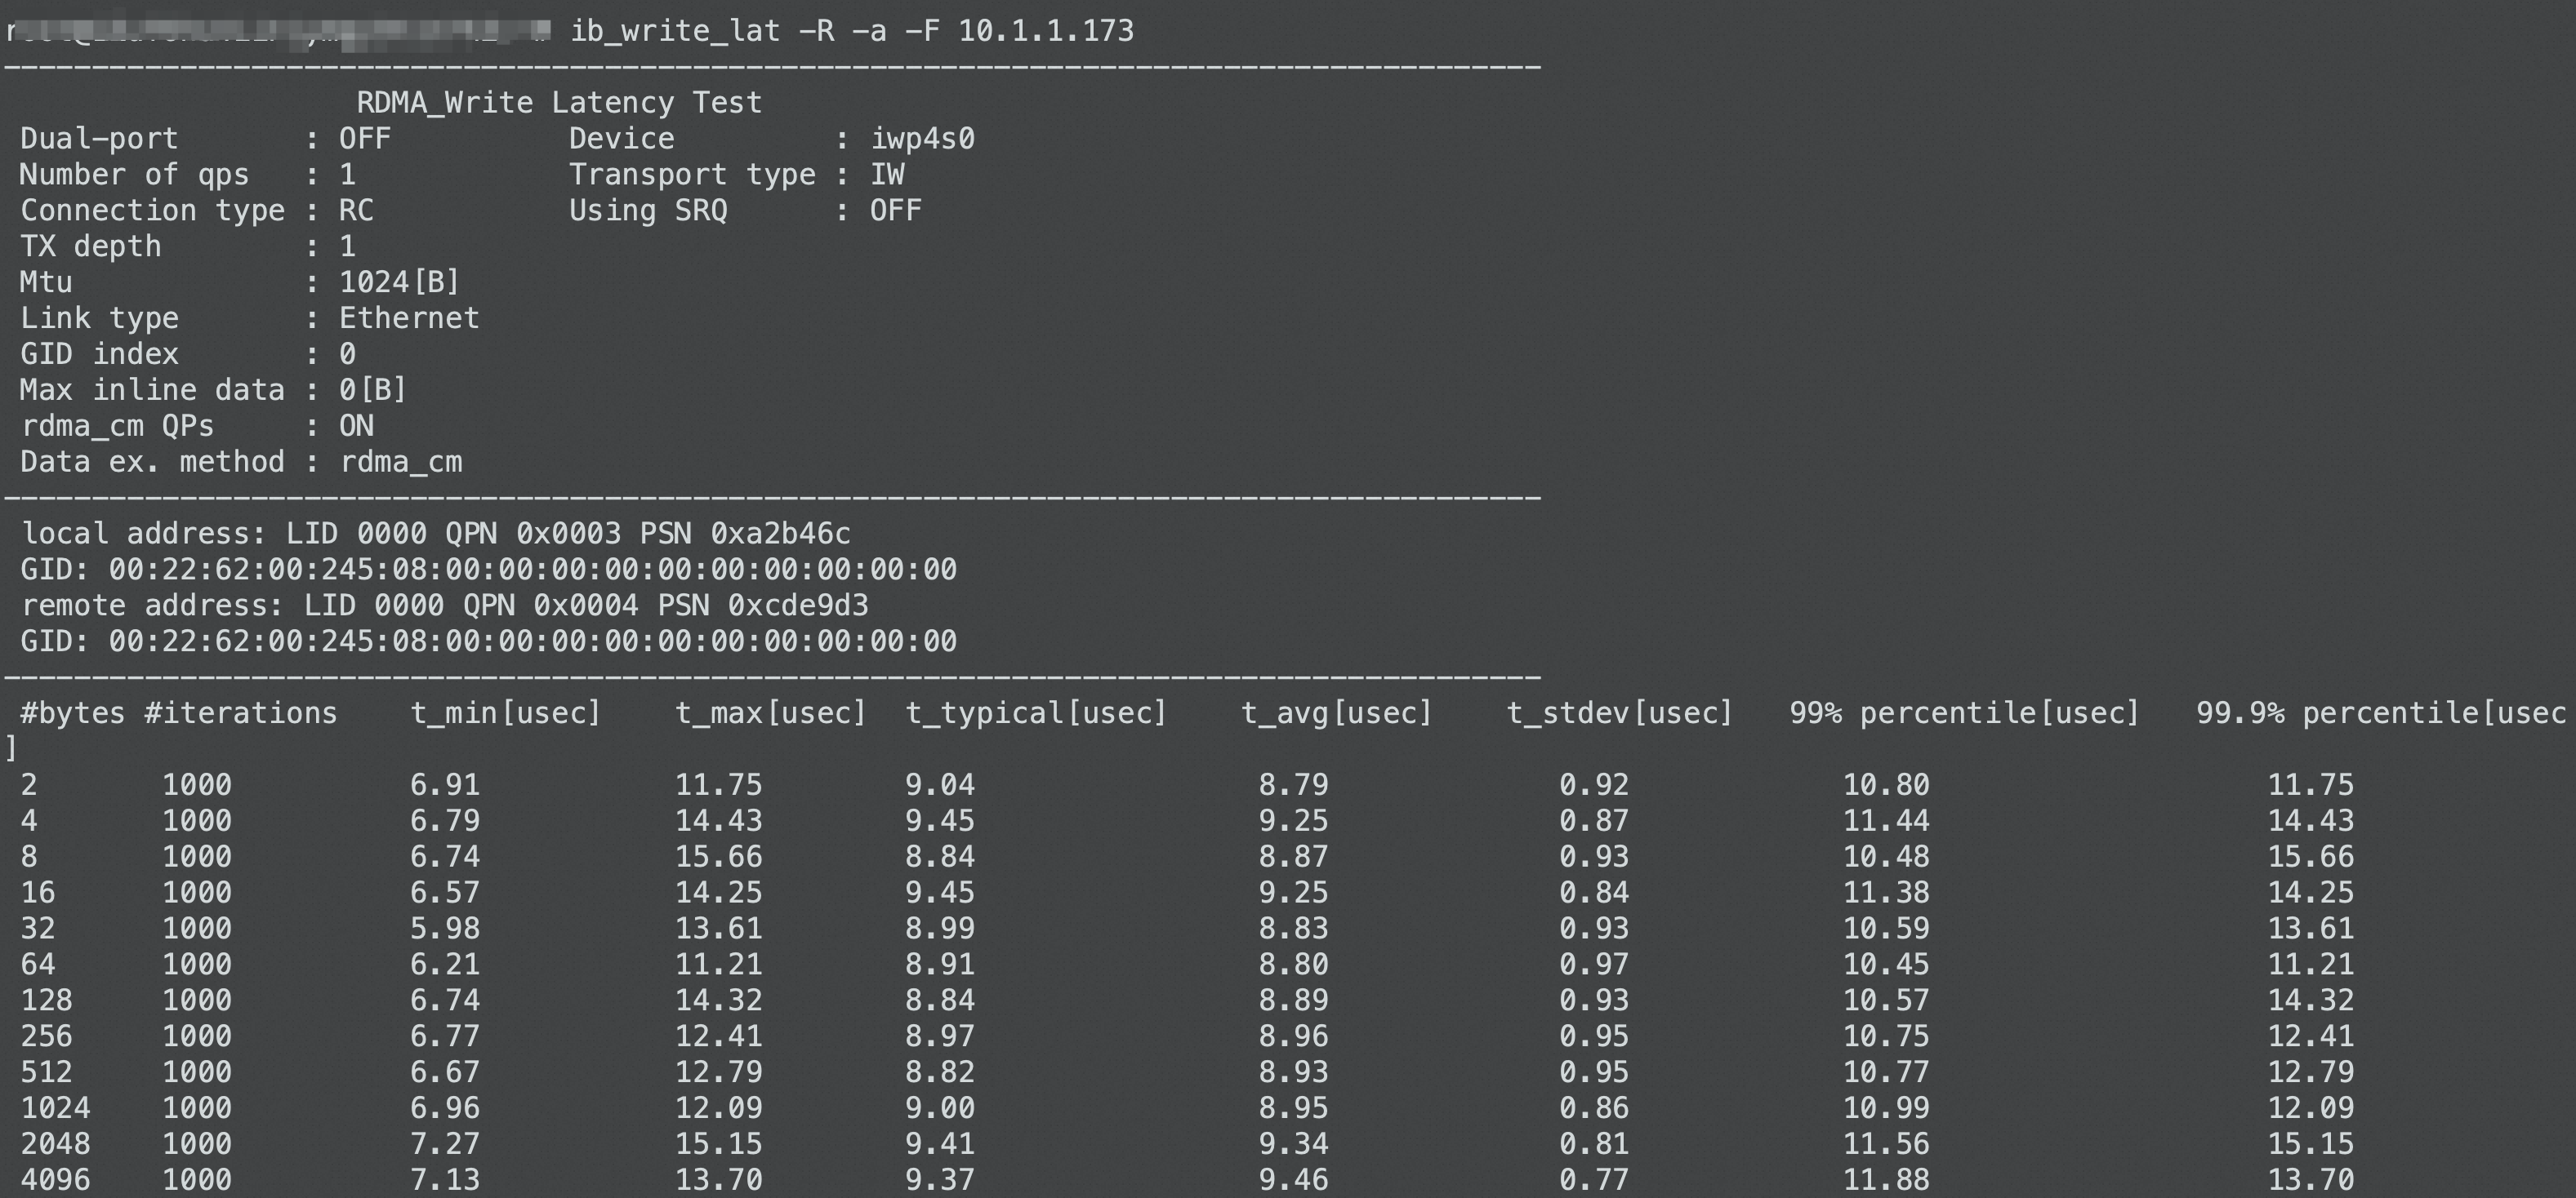Select t_stdev 0.84 in the 16-byte row
The width and height of the screenshot is (2576, 1198).
pos(1594,894)
